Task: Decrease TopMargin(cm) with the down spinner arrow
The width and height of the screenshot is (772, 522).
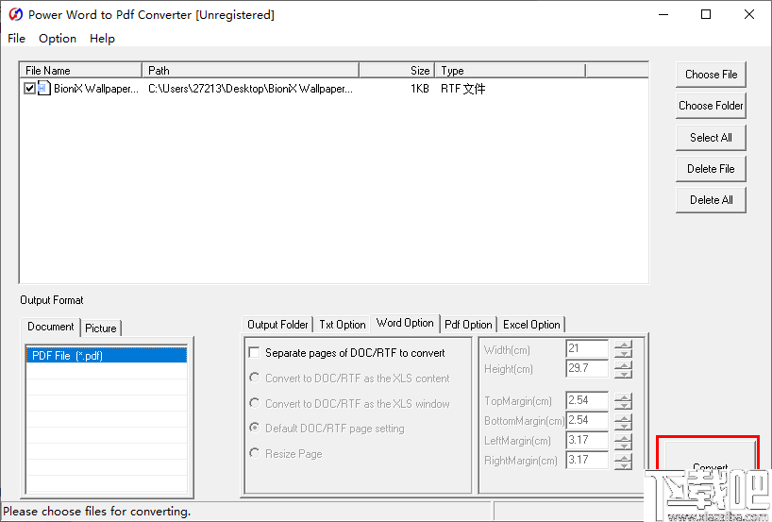Action: coord(623,405)
